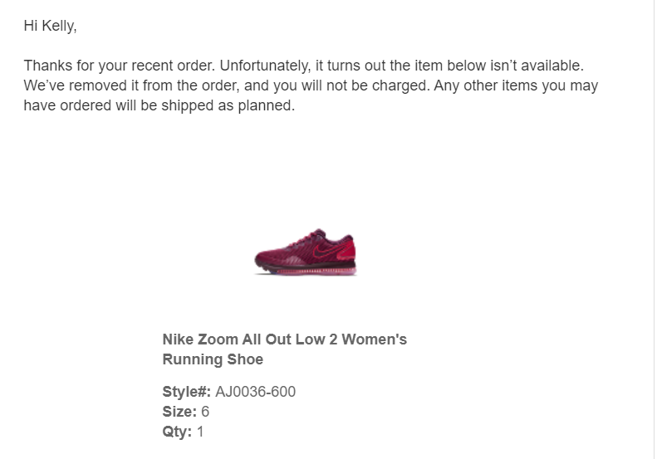Click the "Hi Kelly," greeting
Image resolution: width=657 pixels, height=459 pixels.
50,26
